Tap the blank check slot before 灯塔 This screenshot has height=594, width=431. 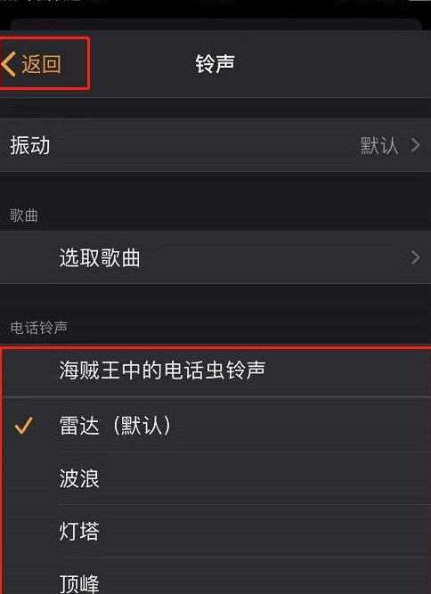click(x=23, y=531)
